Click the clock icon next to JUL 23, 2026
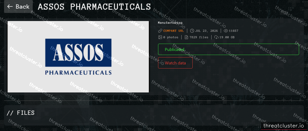Viewport: 308px width, 131px height. coord(192,31)
